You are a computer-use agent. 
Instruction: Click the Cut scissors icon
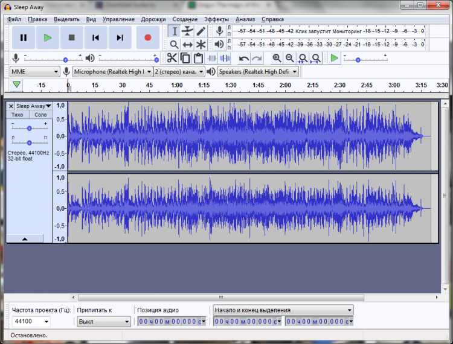172,58
